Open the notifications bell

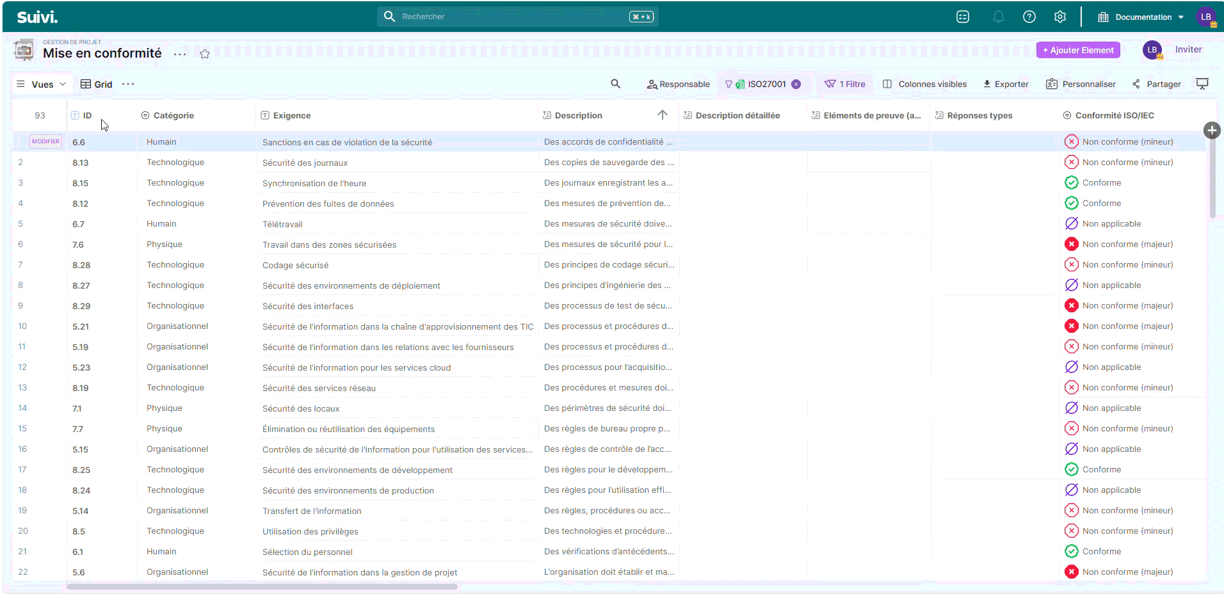point(998,17)
